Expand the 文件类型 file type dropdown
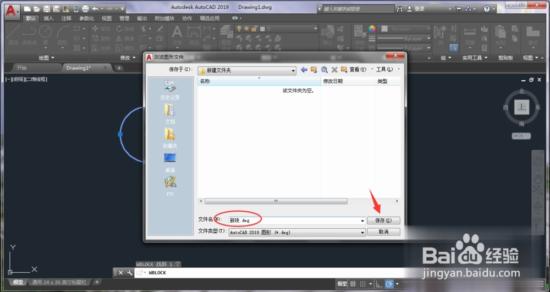 (x=362, y=233)
